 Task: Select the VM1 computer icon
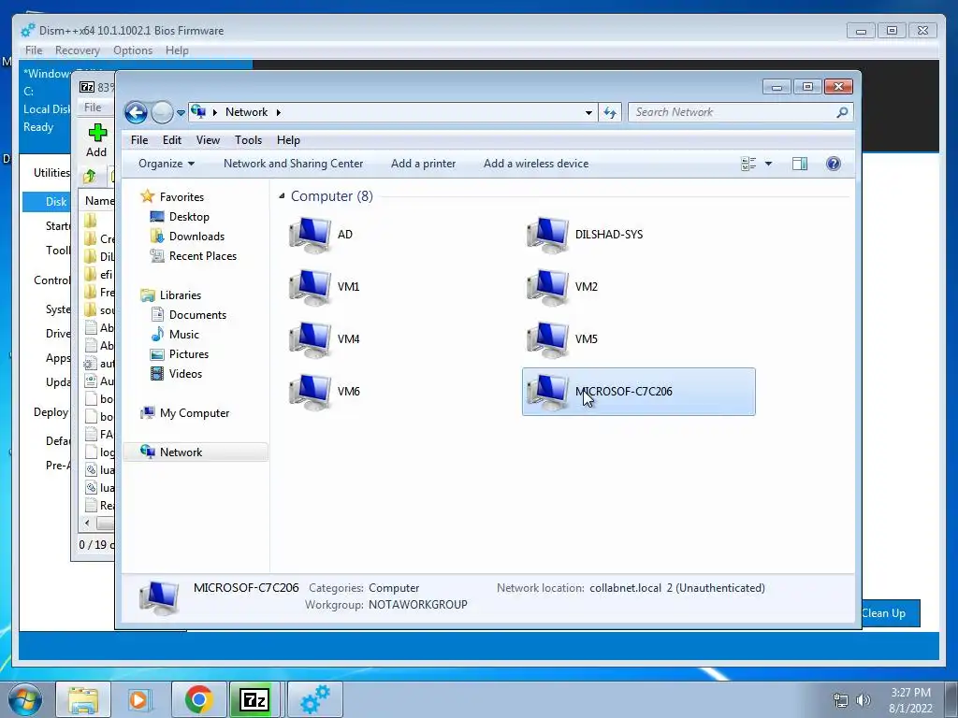[311, 287]
